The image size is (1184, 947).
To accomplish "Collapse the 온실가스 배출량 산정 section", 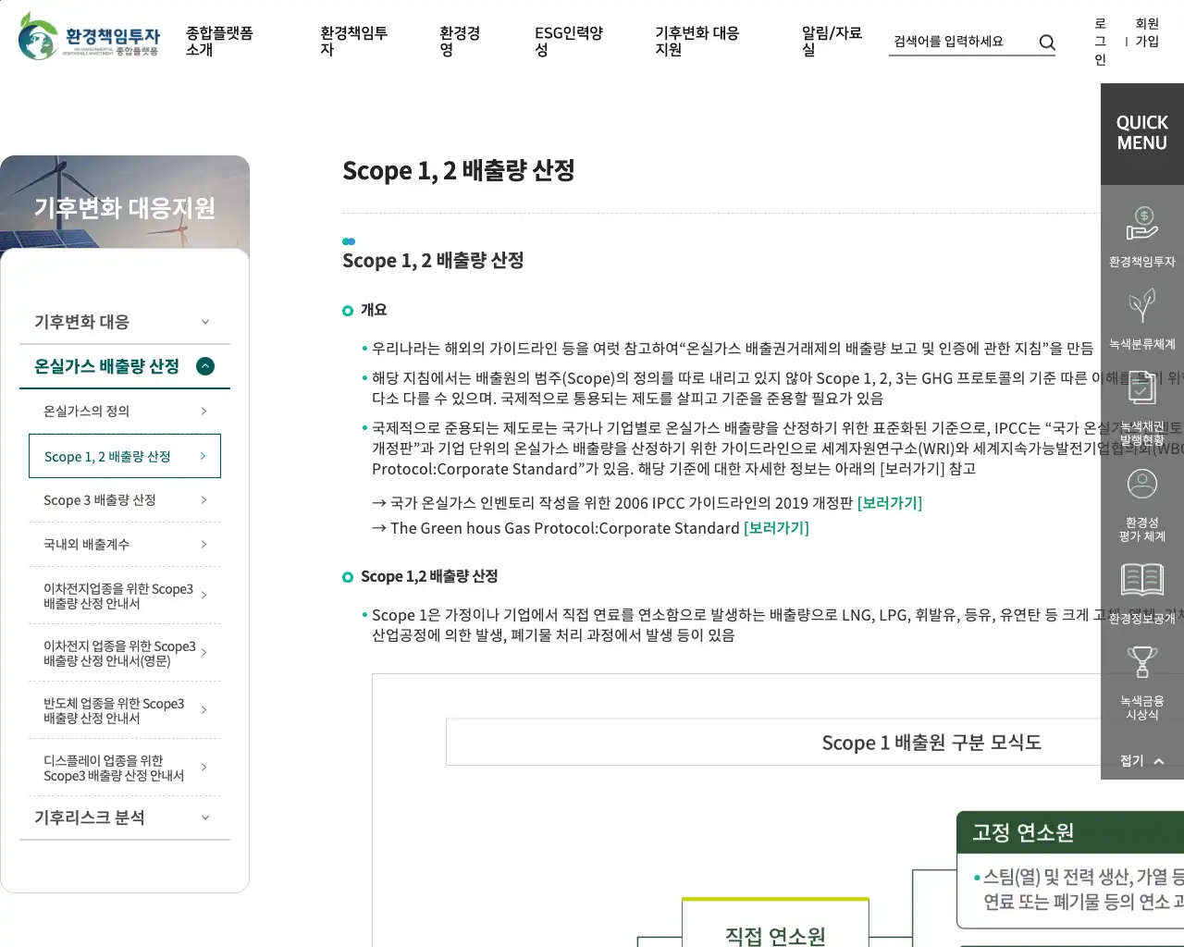I will 205,366.
